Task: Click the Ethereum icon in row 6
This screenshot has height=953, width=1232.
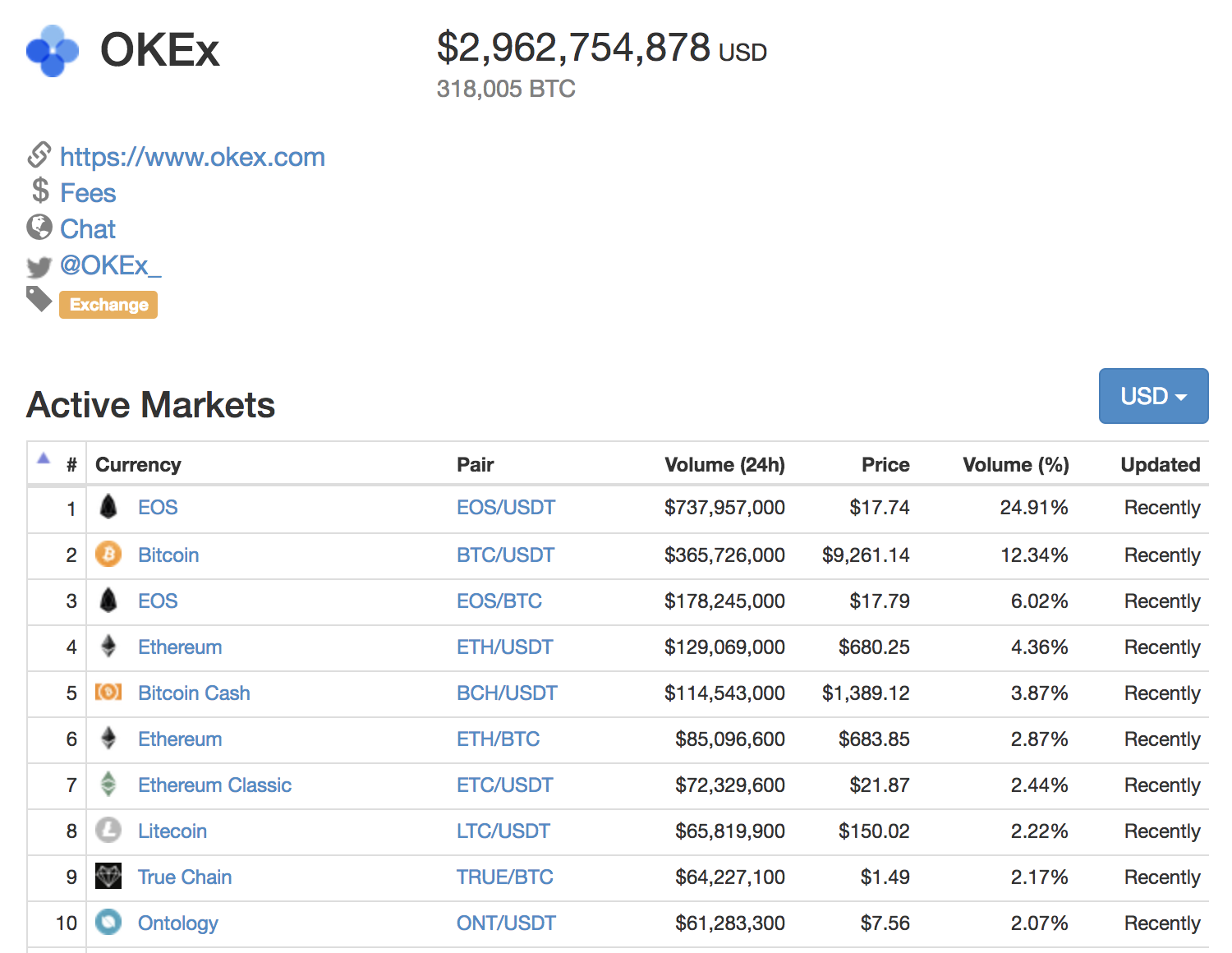Action: pos(108,739)
